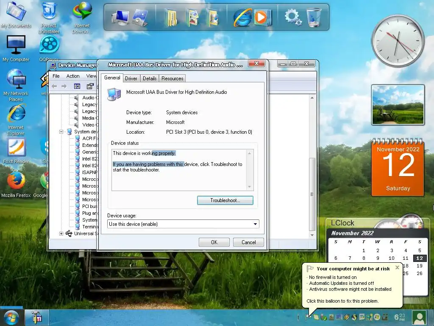Launch Internet Explorer from the desktop
This screenshot has height=326, width=434.
pos(16,120)
